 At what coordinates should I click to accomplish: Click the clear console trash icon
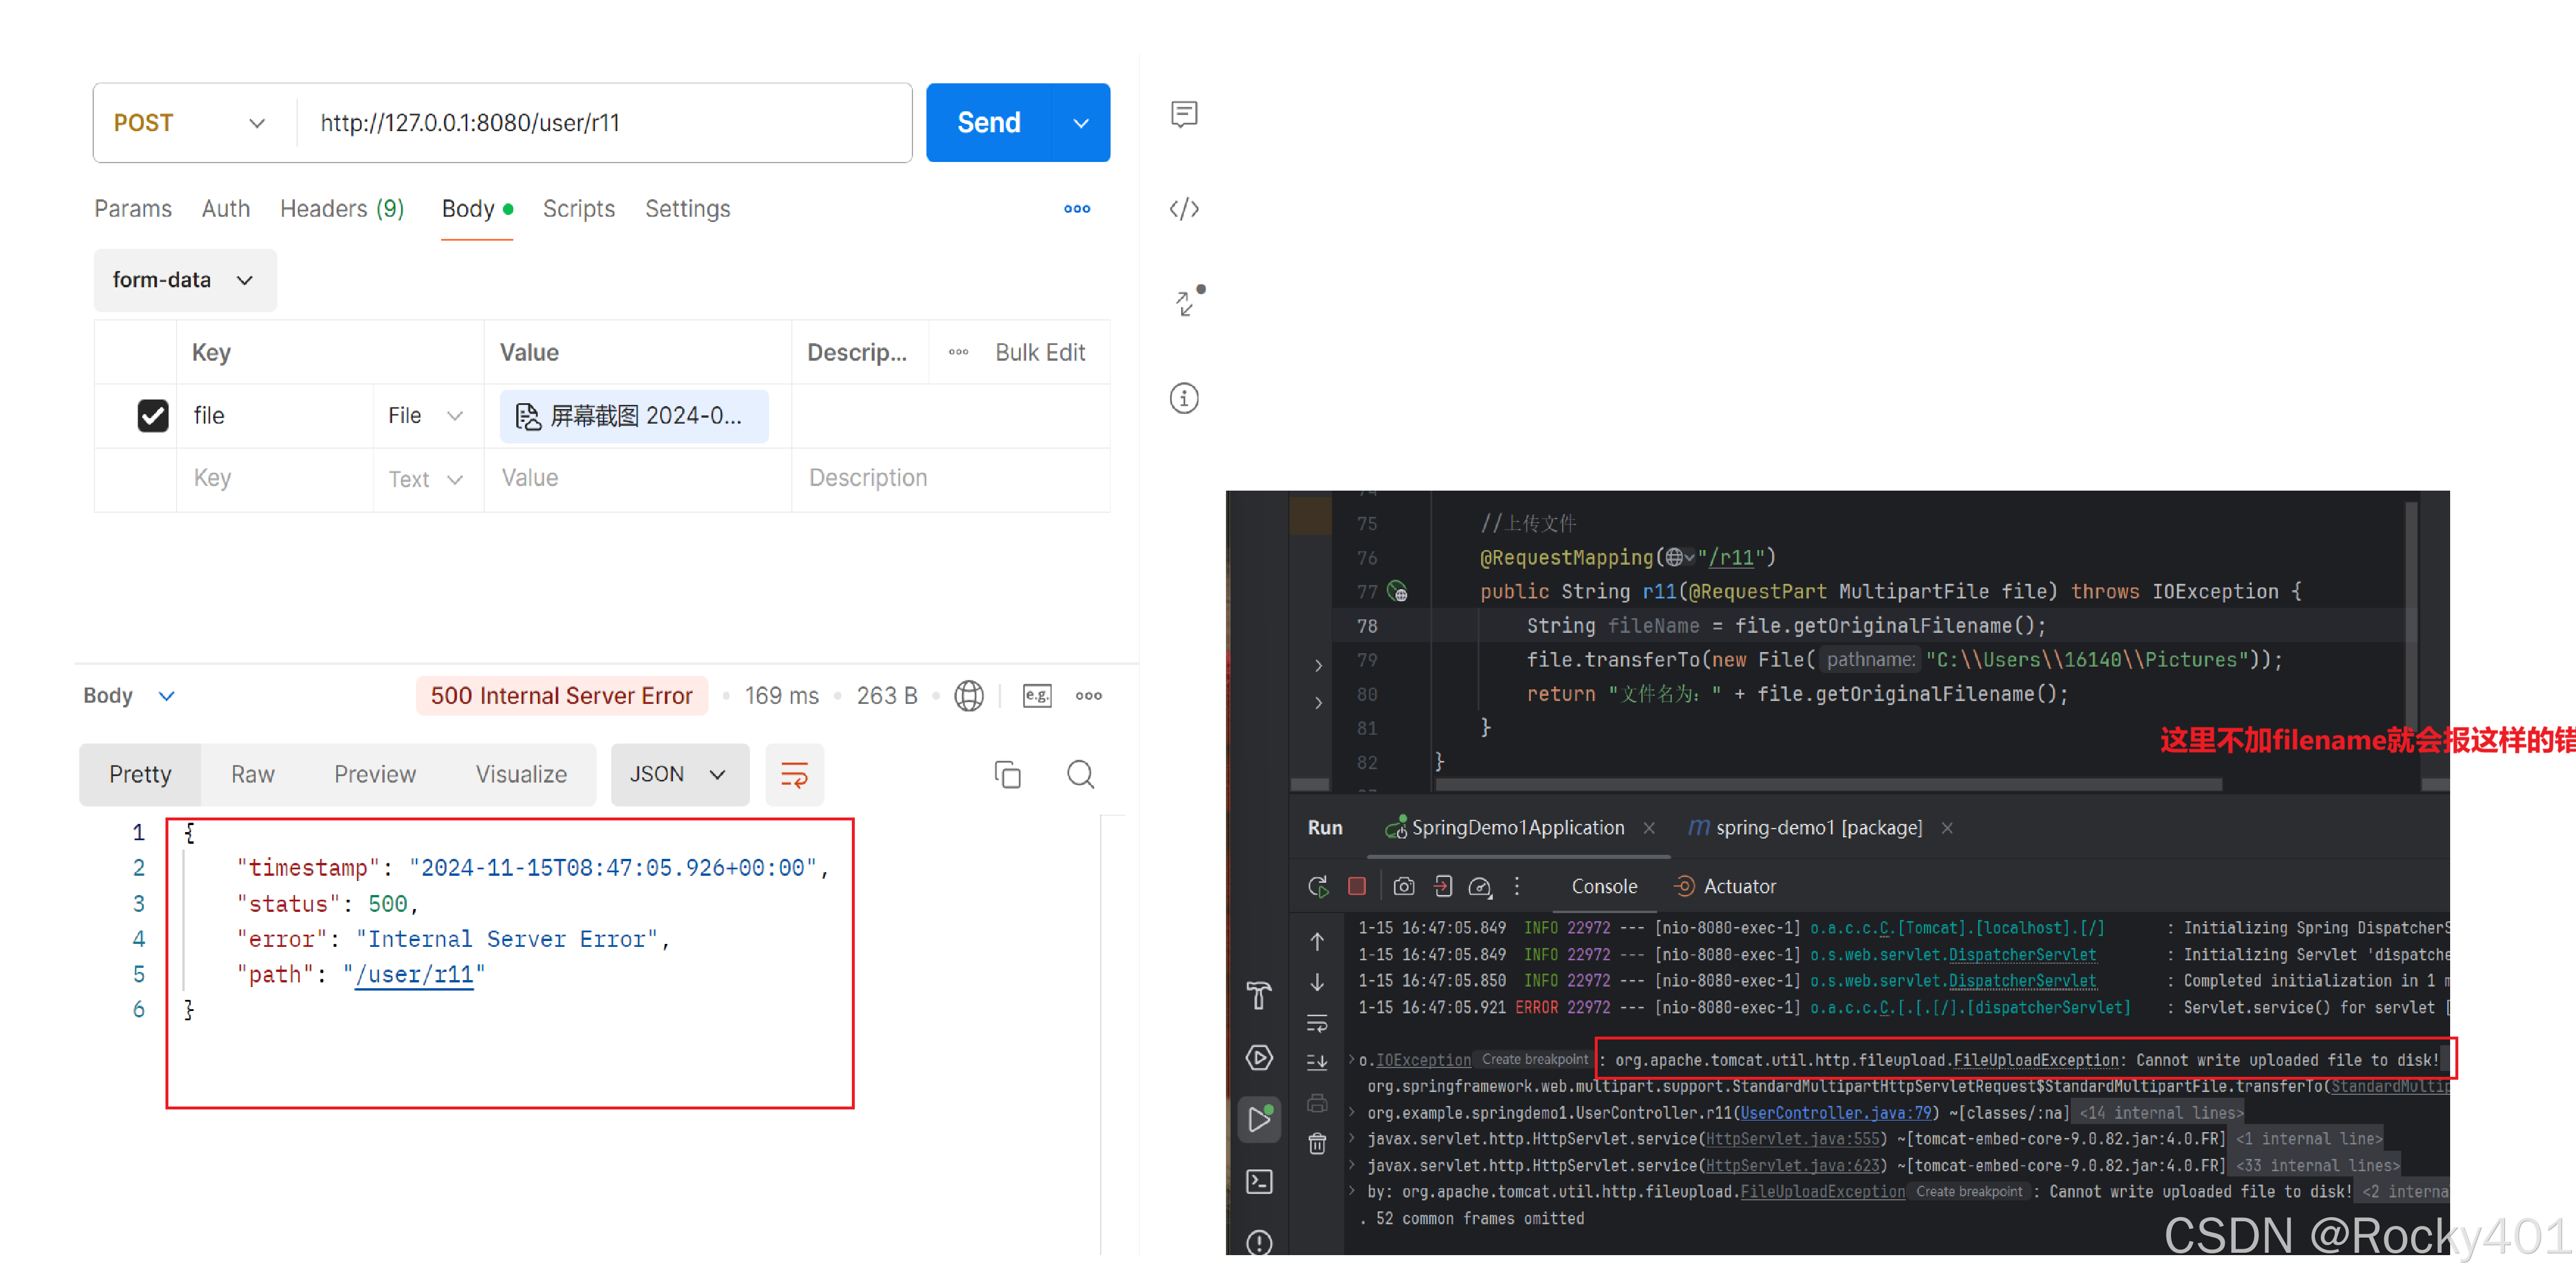tap(1318, 1144)
